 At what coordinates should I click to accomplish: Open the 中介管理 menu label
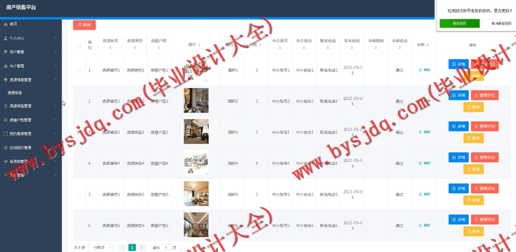point(17,66)
